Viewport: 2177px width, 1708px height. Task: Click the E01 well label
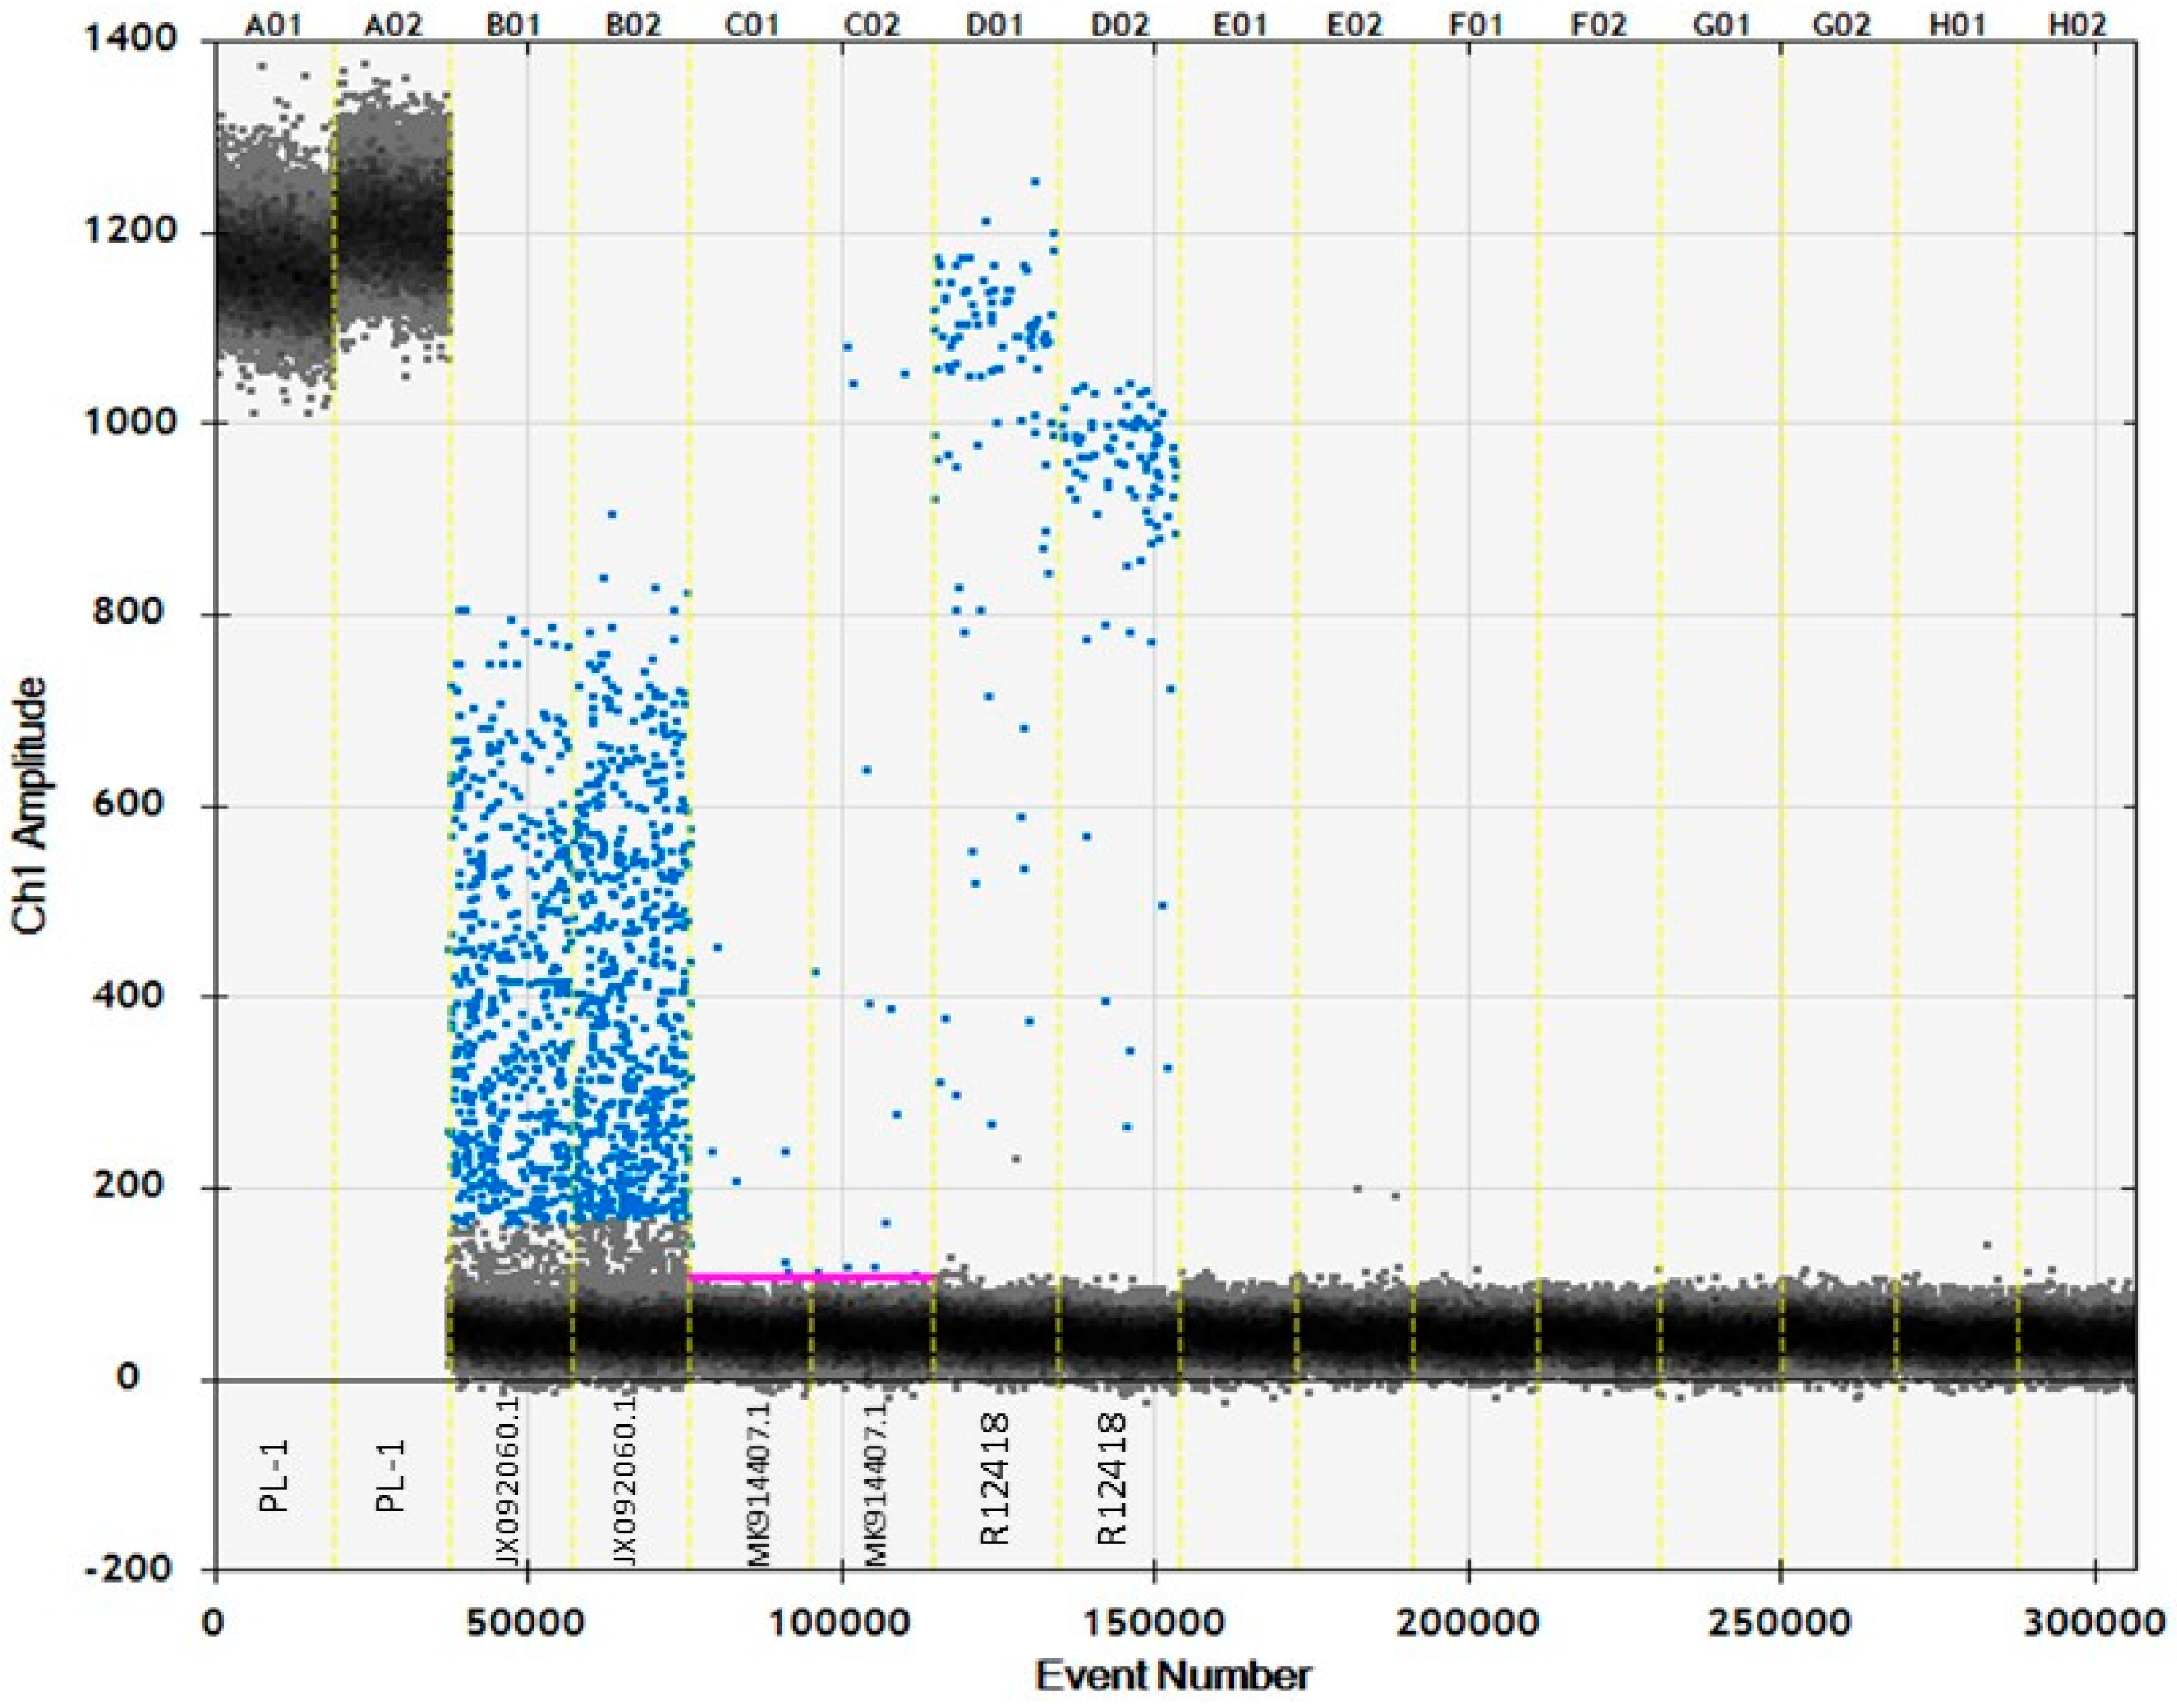1239,25
